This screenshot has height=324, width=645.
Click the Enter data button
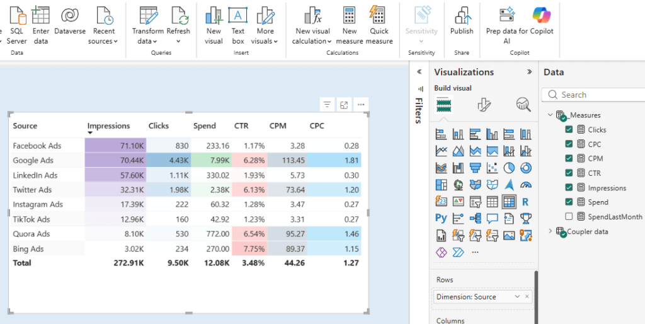pos(40,25)
